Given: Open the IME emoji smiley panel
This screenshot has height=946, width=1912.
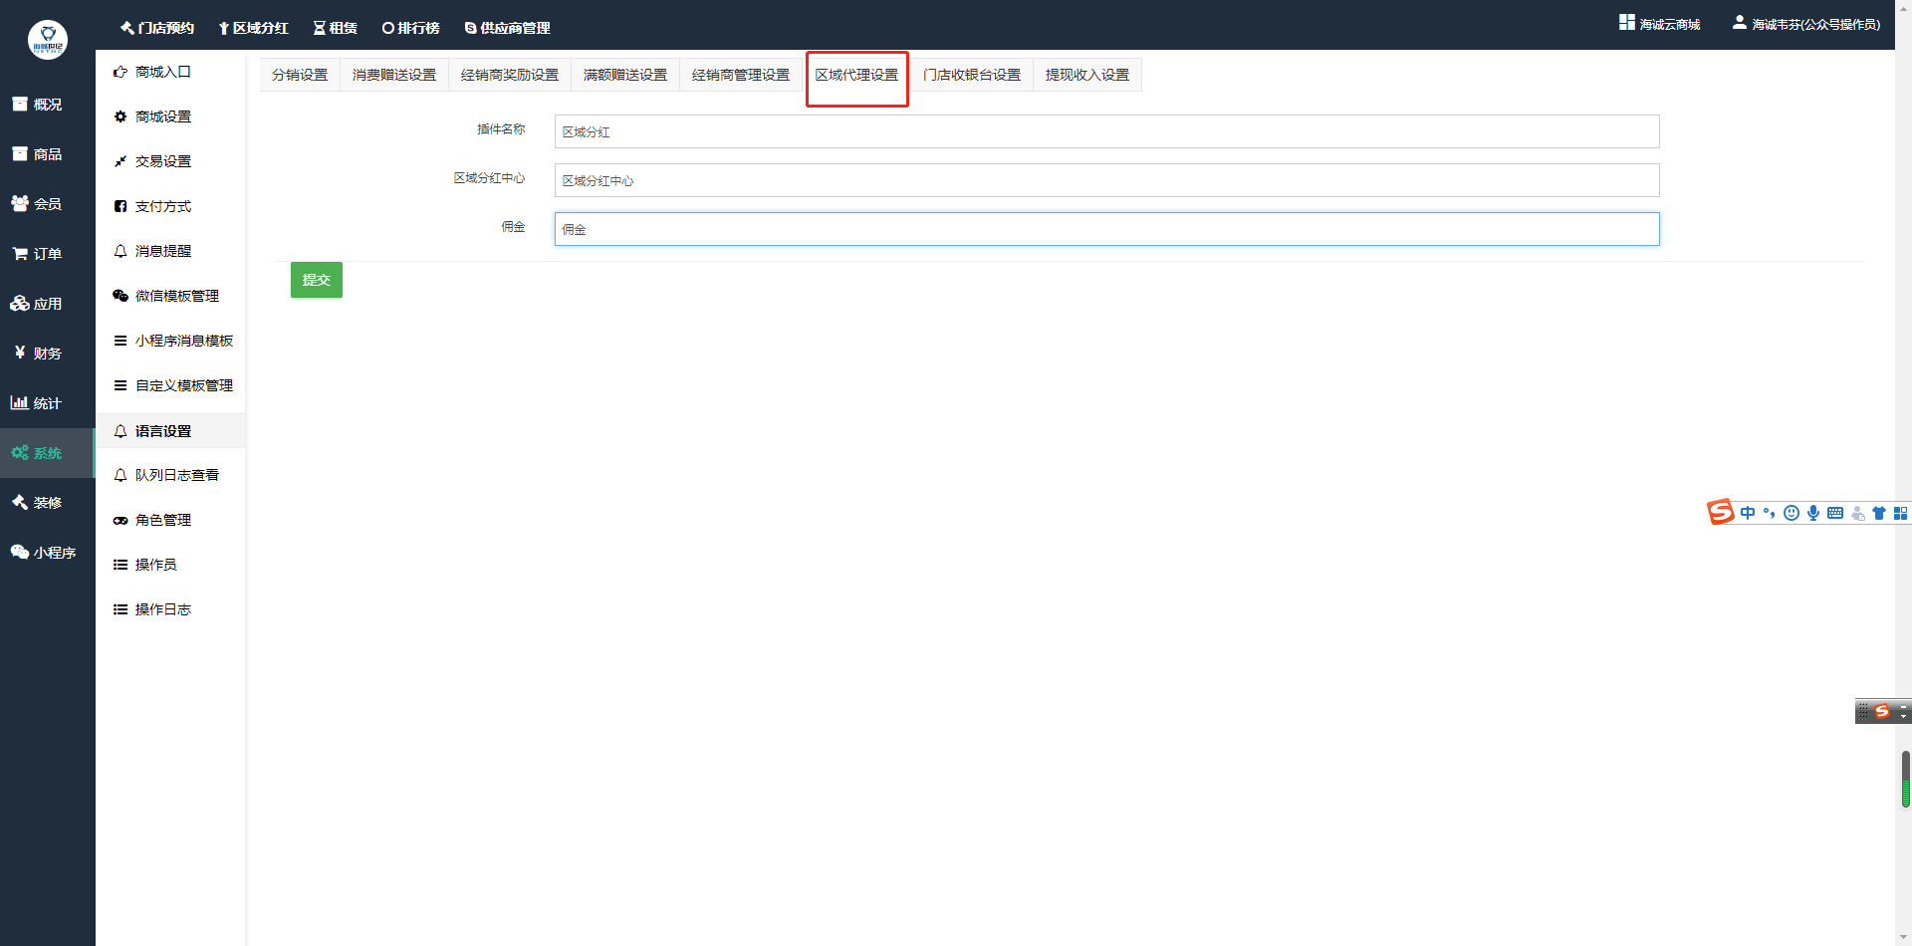Looking at the screenshot, I should coord(1792,513).
